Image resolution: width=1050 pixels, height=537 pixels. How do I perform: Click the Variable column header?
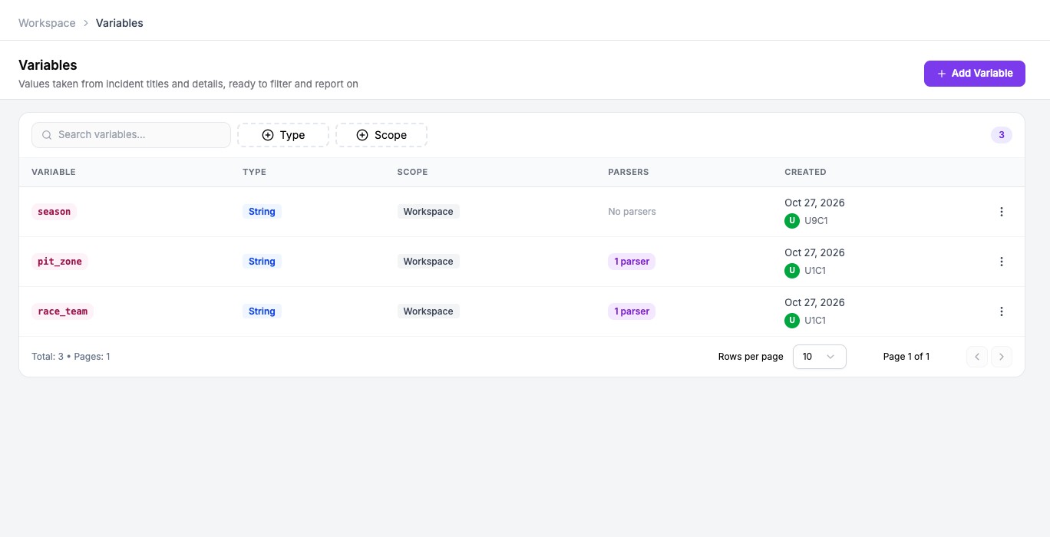pos(54,172)
